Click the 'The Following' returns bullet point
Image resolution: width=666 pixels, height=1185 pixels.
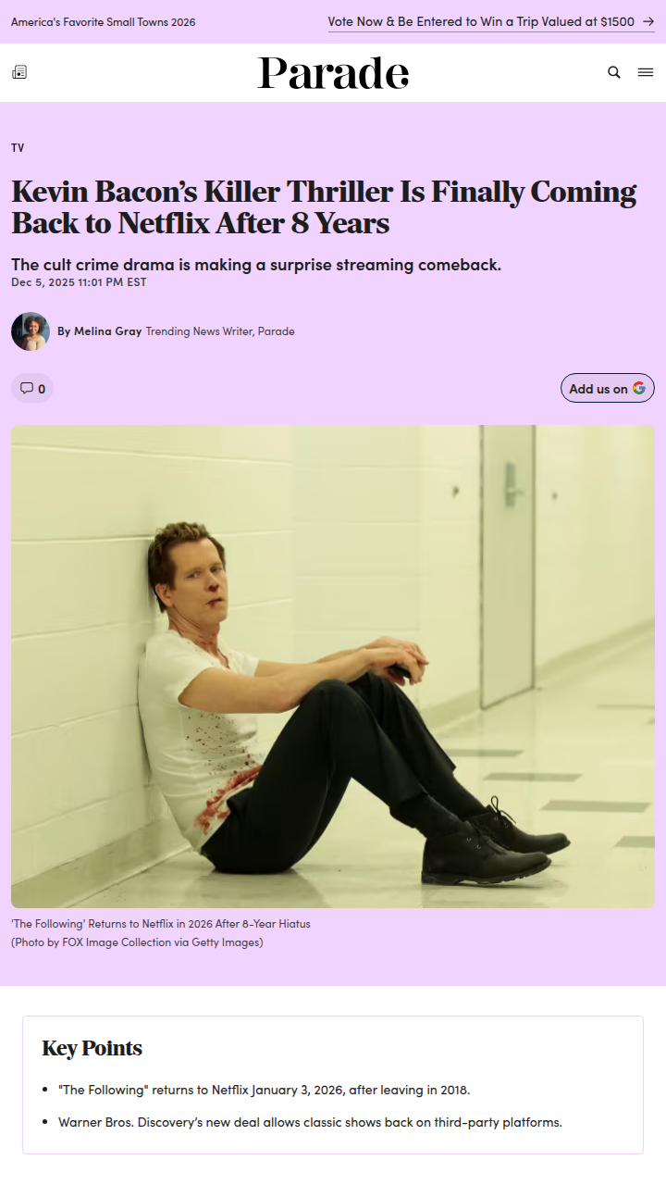265,1090
